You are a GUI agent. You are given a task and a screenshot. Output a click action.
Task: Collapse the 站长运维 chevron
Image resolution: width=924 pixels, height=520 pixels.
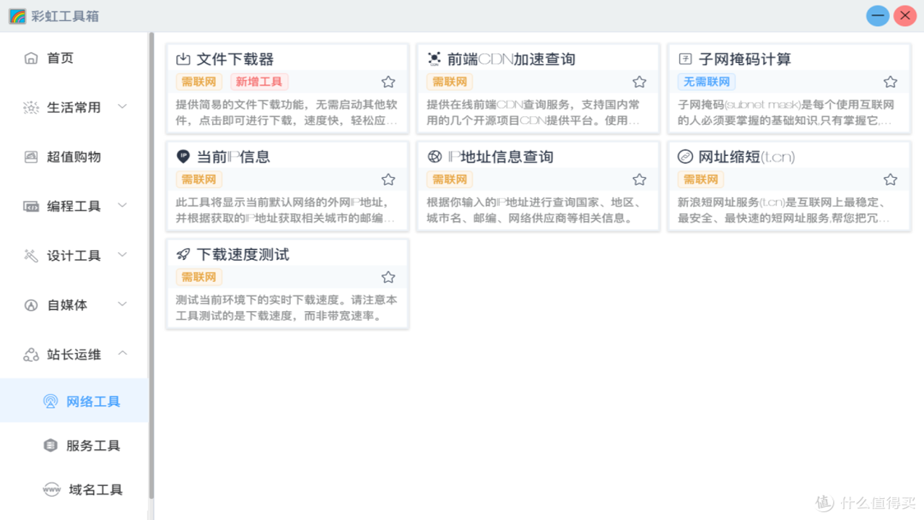(123, 354)
